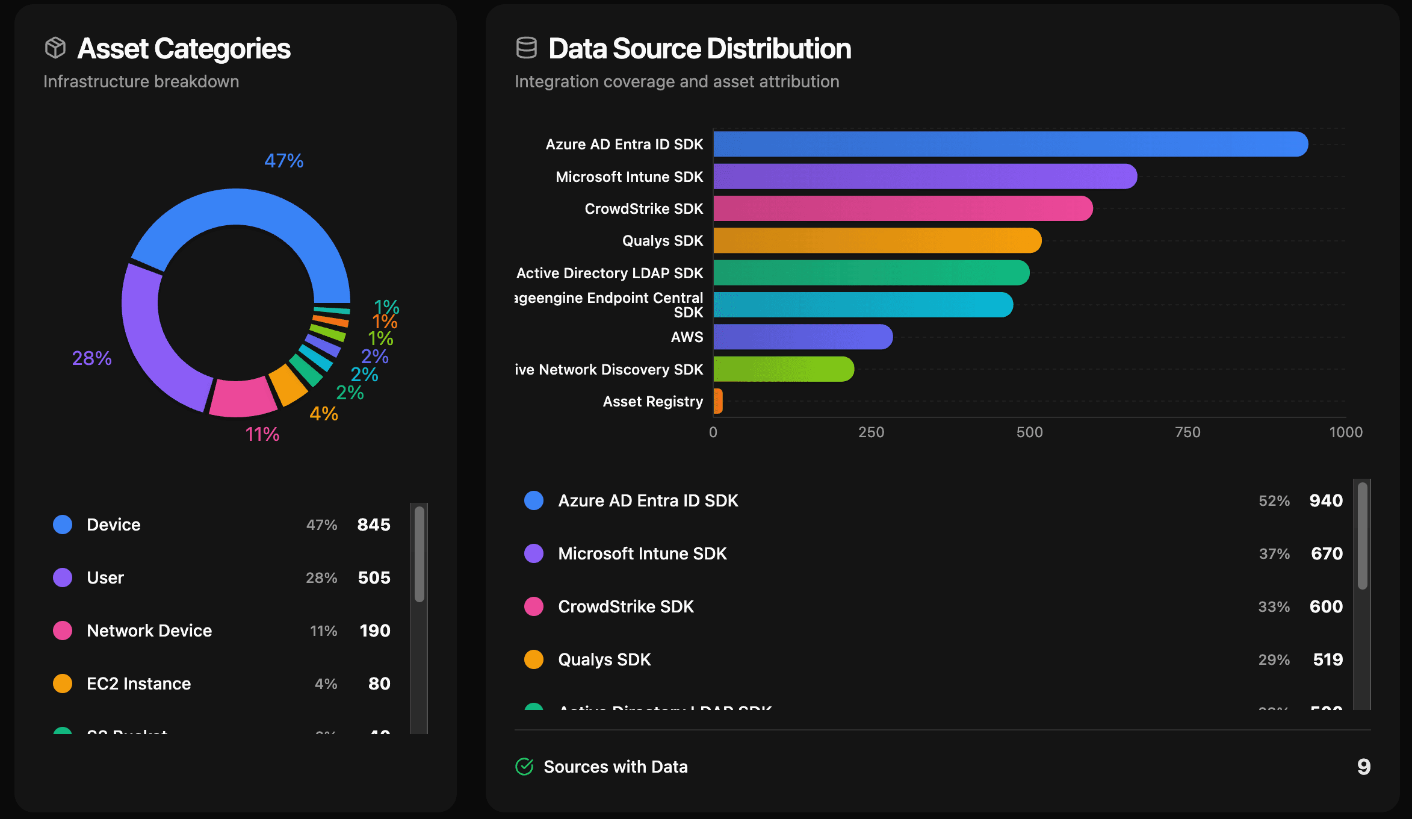Click the Network Device count 190
This screenshot has height=819, width=1412.
tap(375, 631)
